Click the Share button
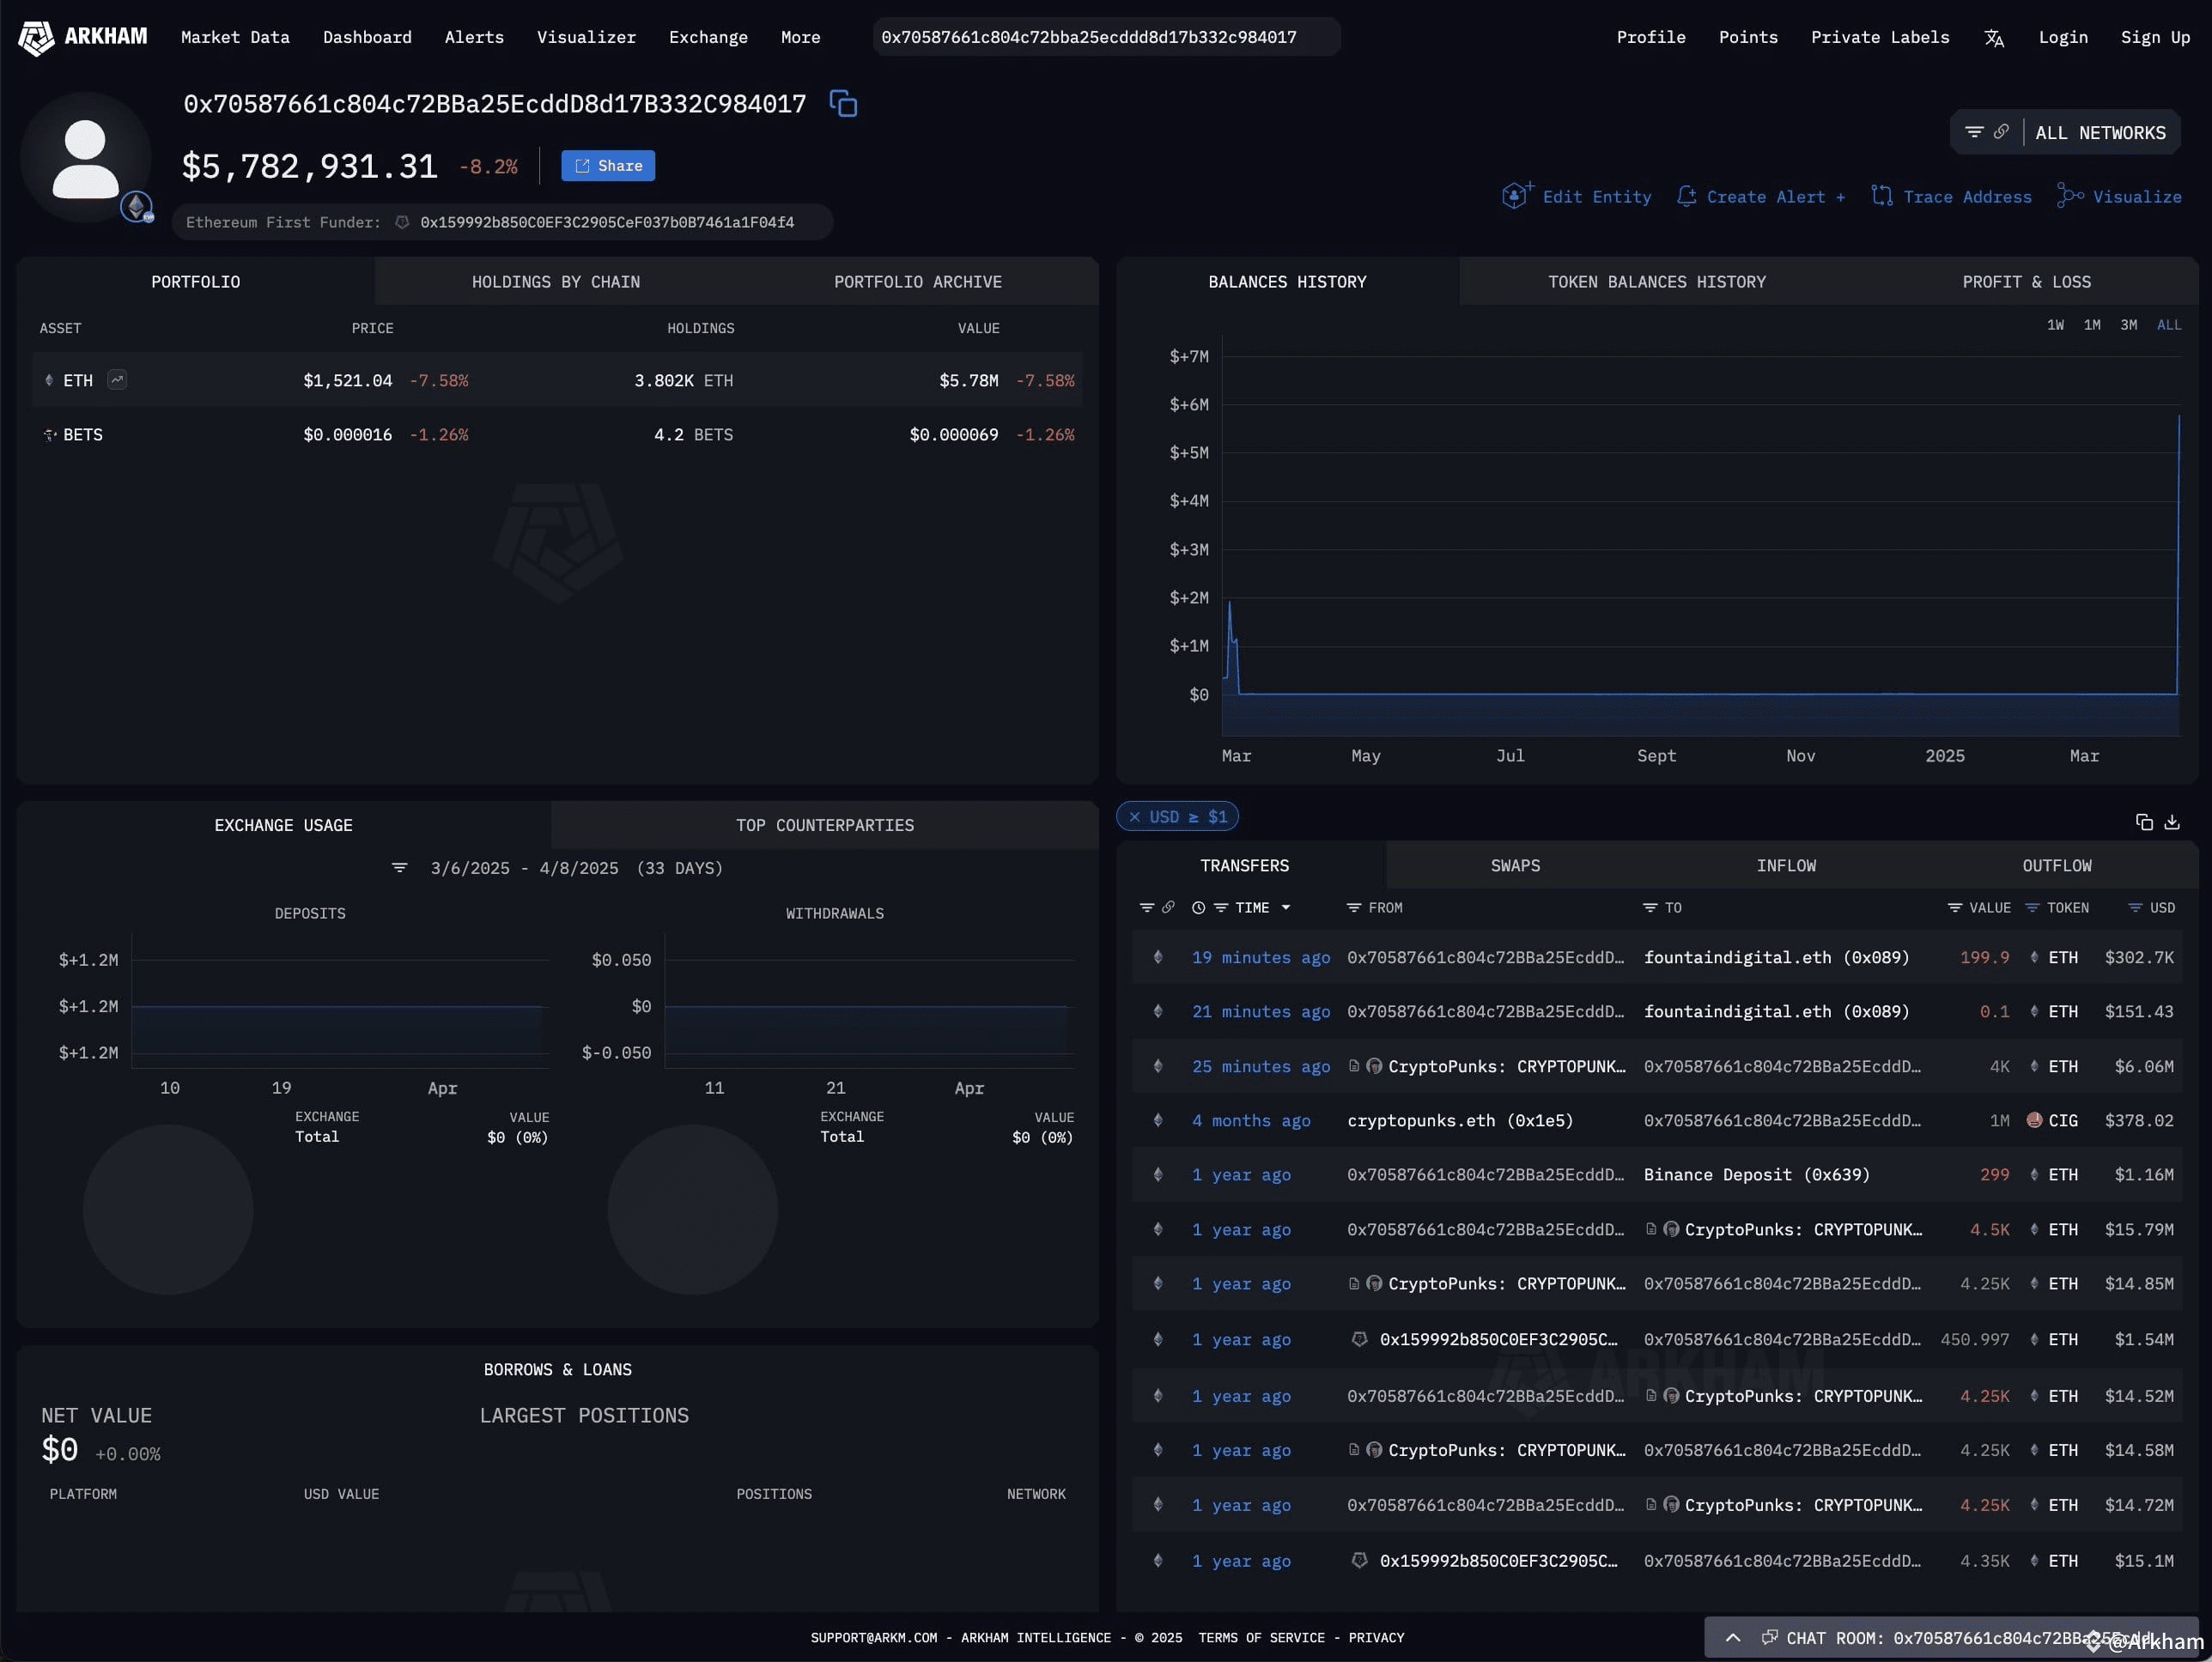2212x1662 pixels. tap(607, 165)
